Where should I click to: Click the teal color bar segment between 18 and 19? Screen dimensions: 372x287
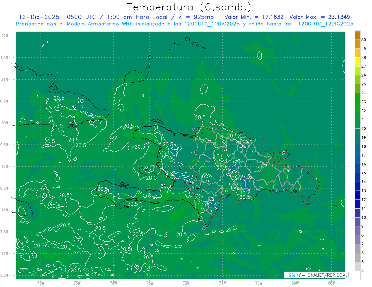pos(357,142)
